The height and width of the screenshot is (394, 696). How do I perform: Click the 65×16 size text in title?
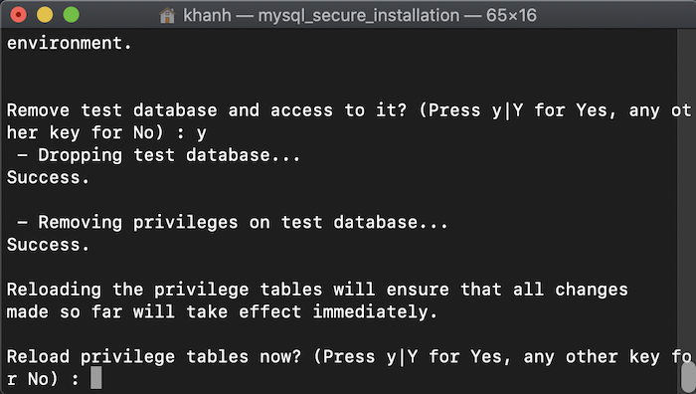pyautogui.click(x=511, y=16)
